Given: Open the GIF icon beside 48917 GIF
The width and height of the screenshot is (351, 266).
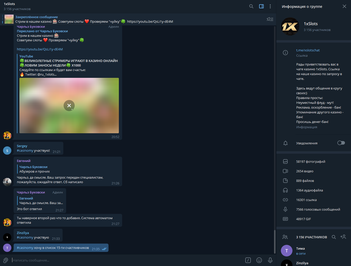Looking at the screenshot, I should point(285,219).
